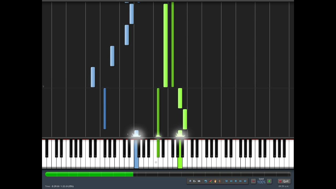Toggle the Mi note names icon
Viewport: 336px width, 189px height.
pos(199,181)
